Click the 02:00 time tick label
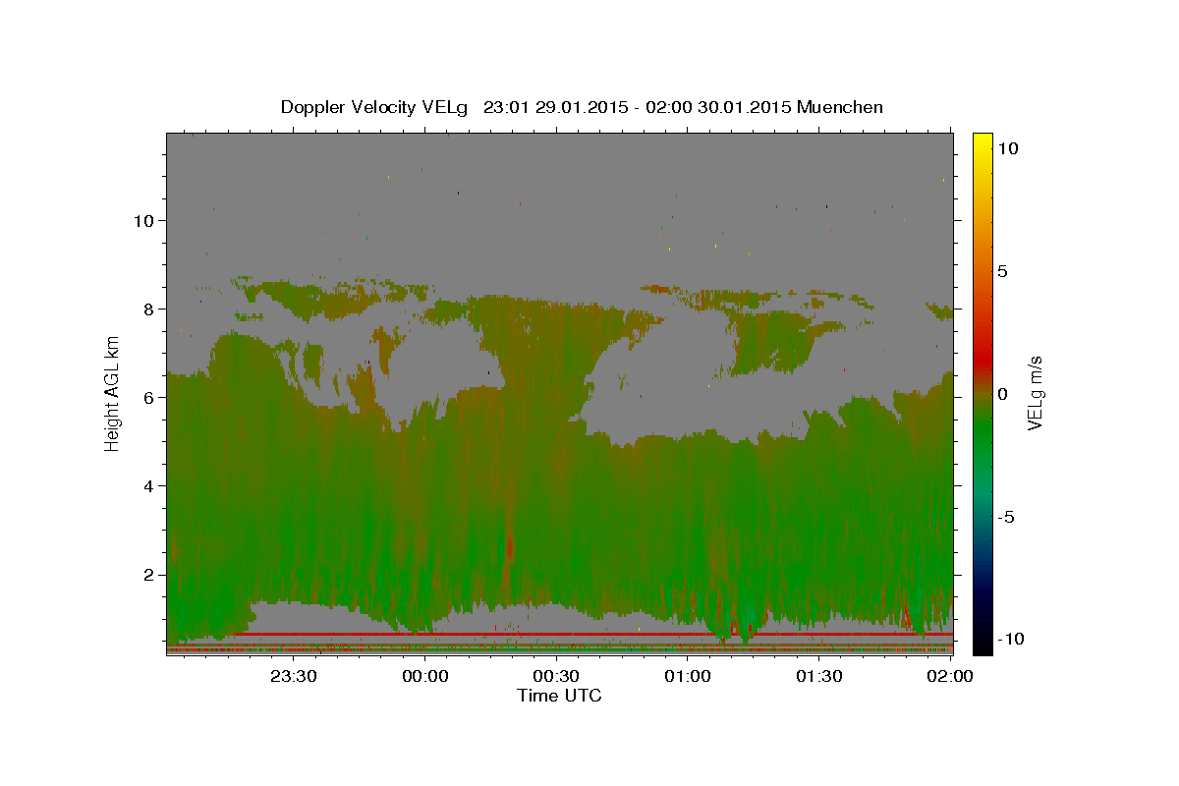The width and height of the screenshot is (1179, 786). tap(949, 676)
